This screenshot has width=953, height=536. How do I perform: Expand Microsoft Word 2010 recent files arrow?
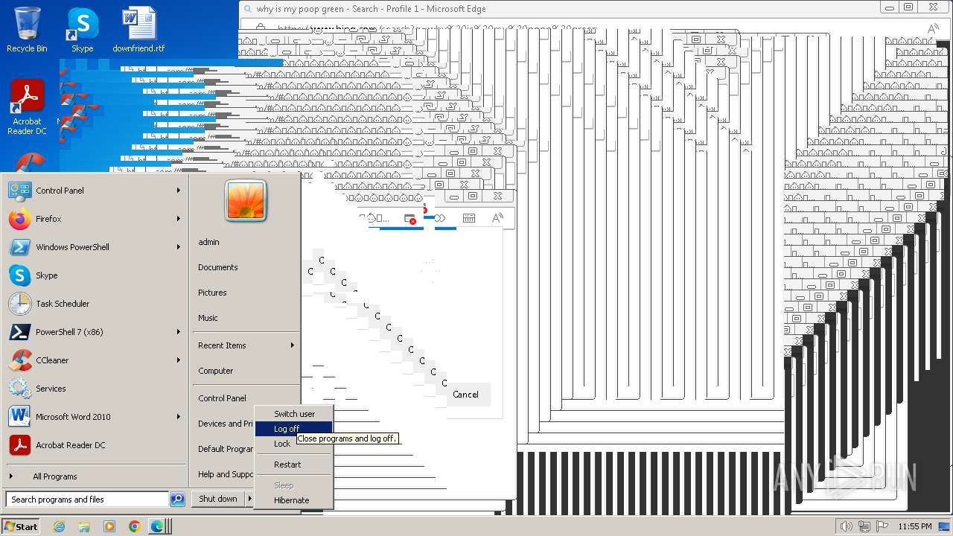[179, 417]
